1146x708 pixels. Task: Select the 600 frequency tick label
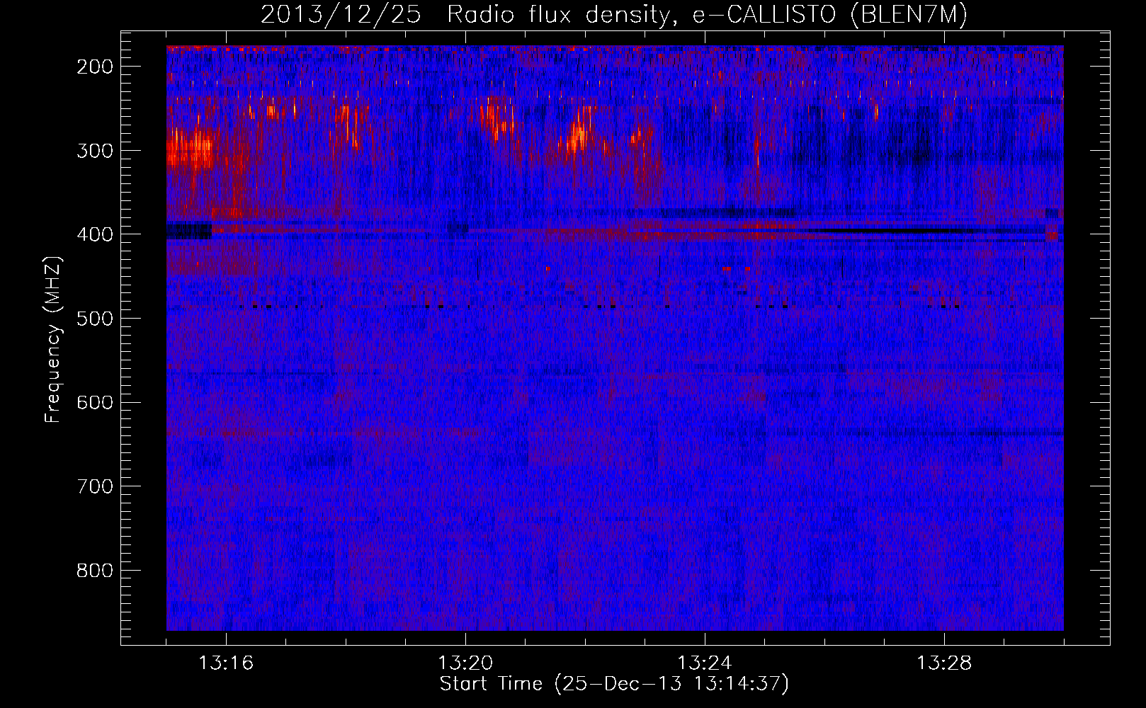point(95,402)
